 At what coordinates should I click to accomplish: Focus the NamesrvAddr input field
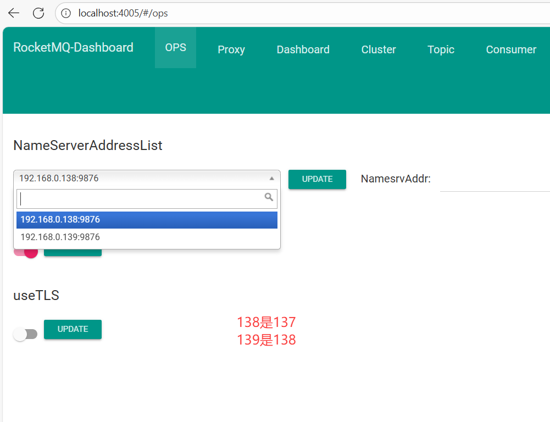pyautogui.click(x=495, y=180)
